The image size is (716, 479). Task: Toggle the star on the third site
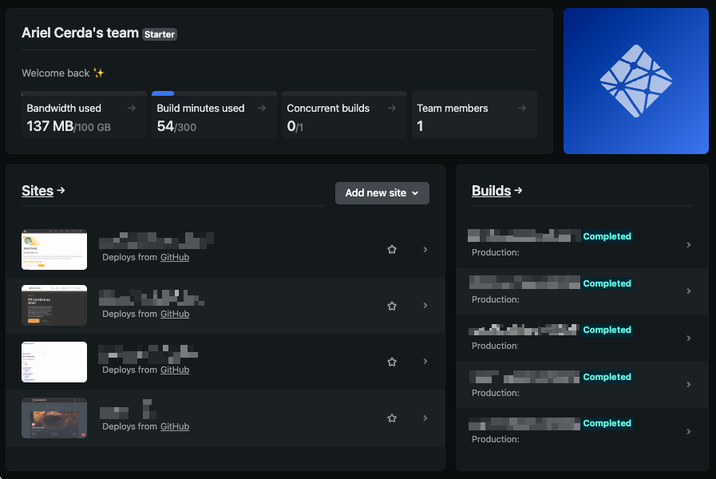392,362
